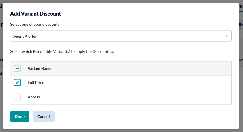243x132 pixels.
Task: Click the Price Table Variant(s) instruction text
Action: (x=62, y=51)
